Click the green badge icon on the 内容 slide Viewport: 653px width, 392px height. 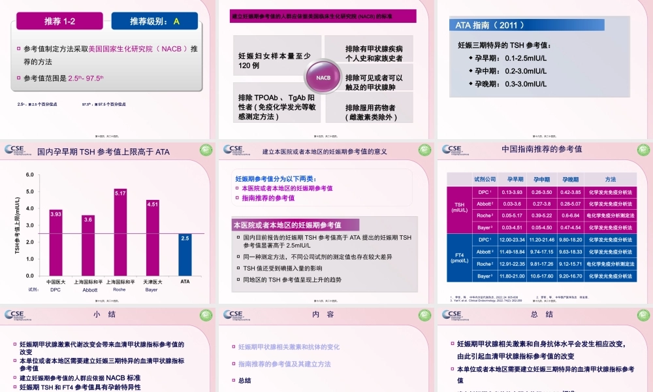click(x=425, y=316)
